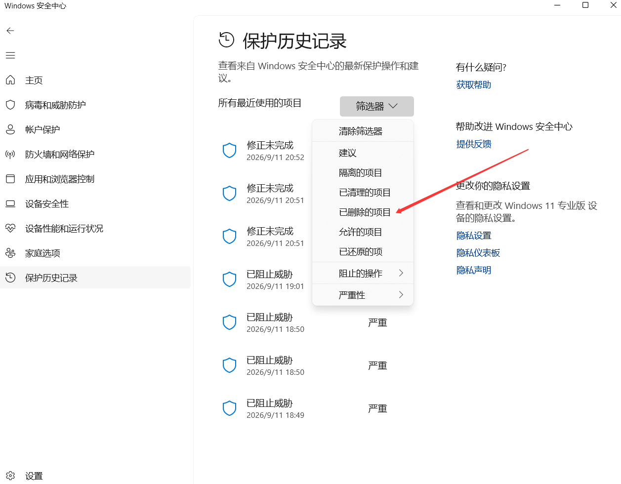Go back with the back arrow
This screenshot has width=621, height=484.
point(10,31)
